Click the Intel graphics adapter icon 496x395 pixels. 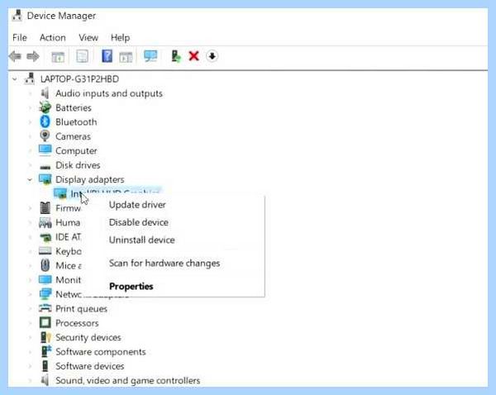[x=60, y=193]
